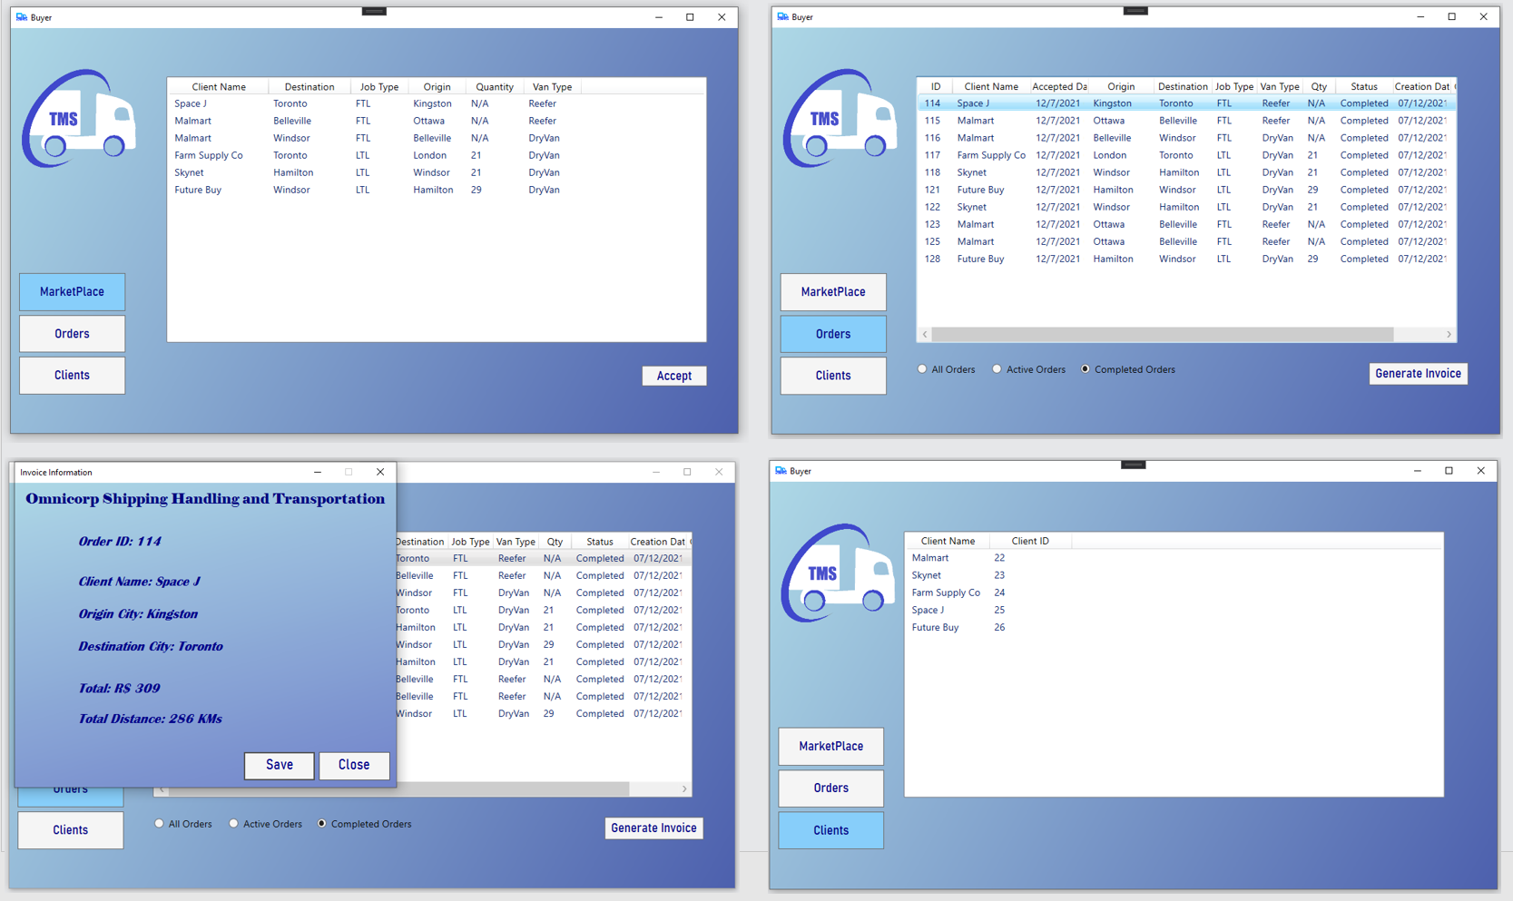Open MarketPlace tab in top-left window
1513x901 pixels.
[x=73, y=292]
